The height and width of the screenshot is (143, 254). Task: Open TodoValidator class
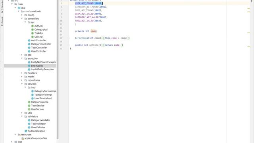point(38,124)
